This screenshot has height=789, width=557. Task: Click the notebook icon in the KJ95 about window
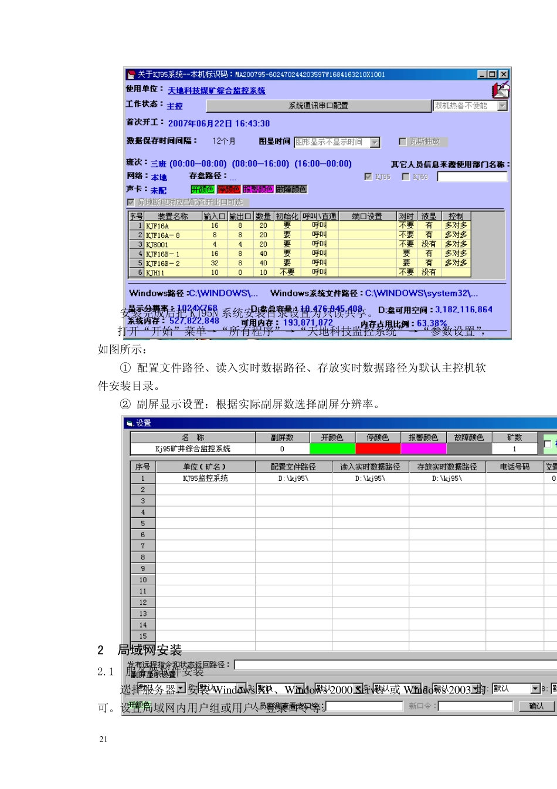tap(500, 90)
